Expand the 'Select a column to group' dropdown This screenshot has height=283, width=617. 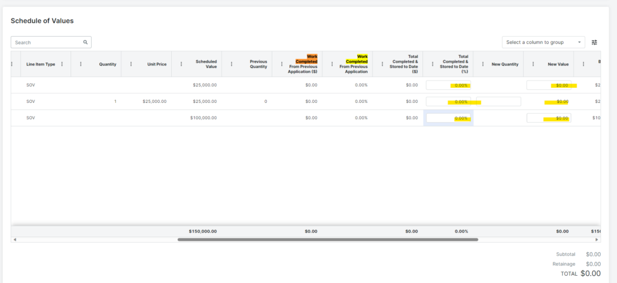pos(543,42)
